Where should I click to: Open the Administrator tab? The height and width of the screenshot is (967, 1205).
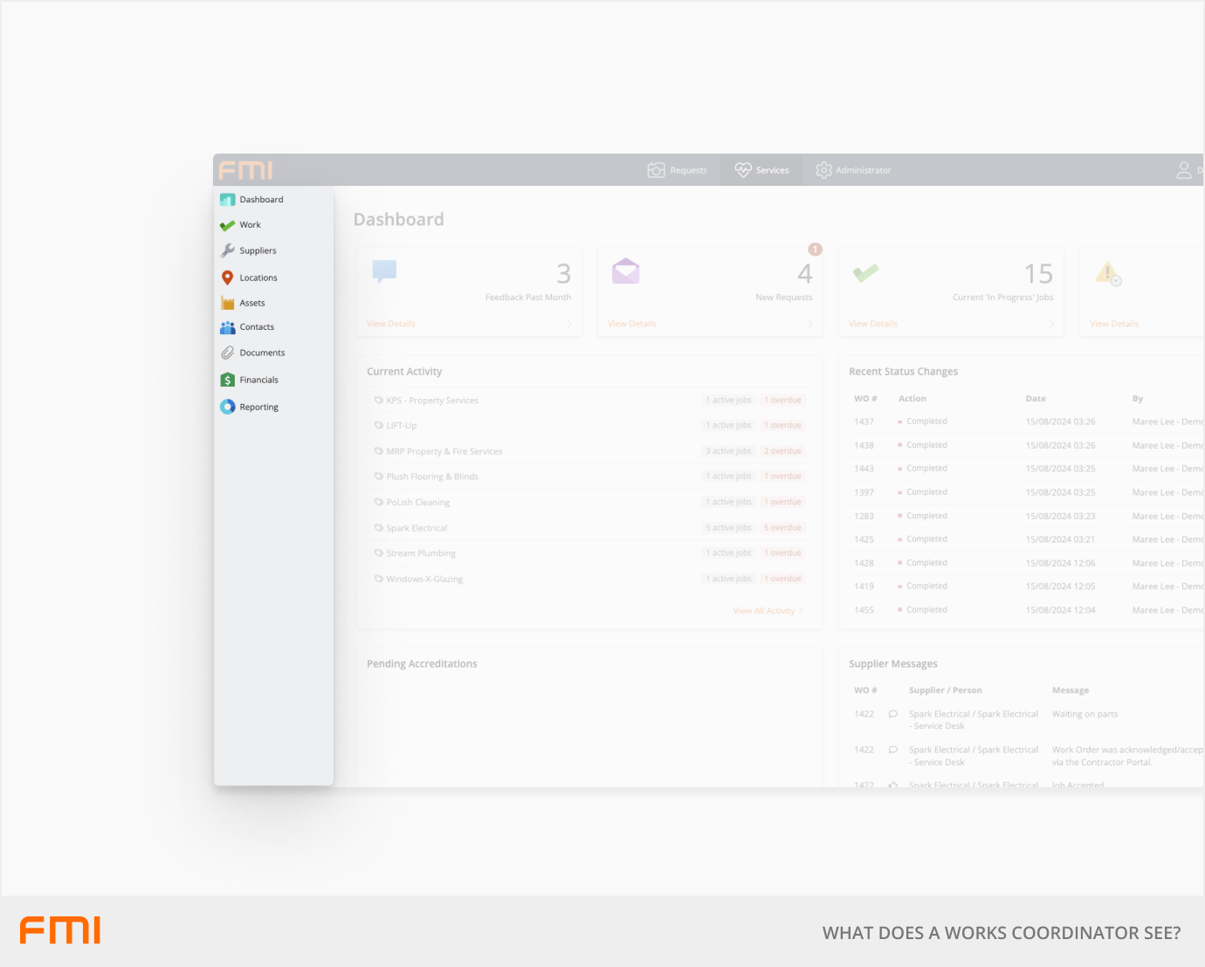click(x=853, y=170)
